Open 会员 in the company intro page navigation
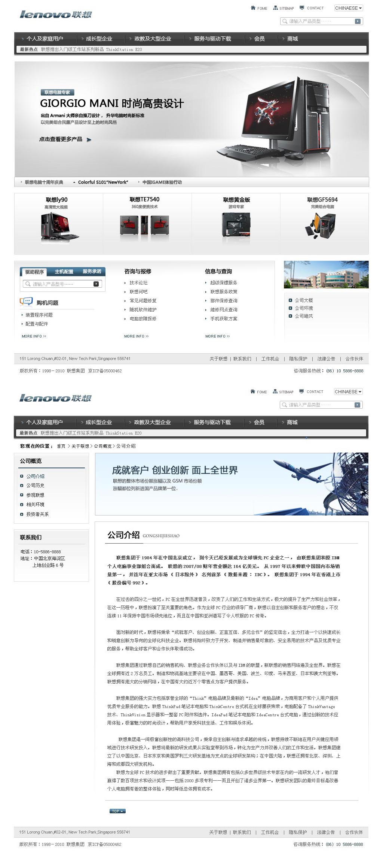 pos(259,422)
